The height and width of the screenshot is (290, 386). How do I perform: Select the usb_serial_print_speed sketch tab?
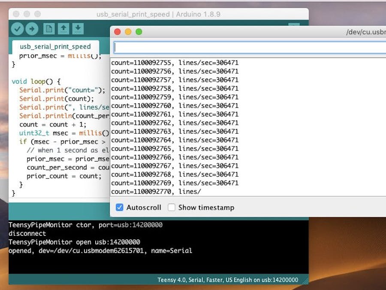[55, 46]
